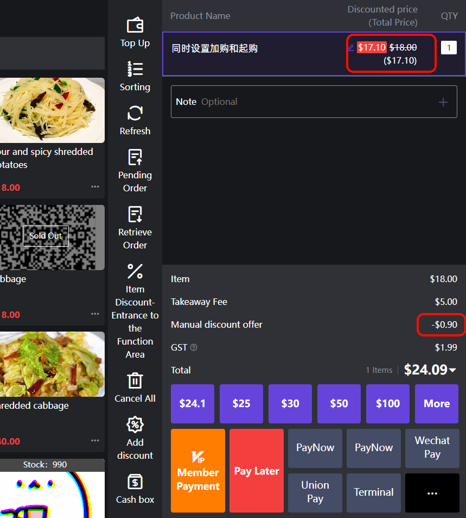This screenshot has height=518, width=466.
Task: Select the shredded cabbage dish thumbnail
Action: click(x=52, y=364)
